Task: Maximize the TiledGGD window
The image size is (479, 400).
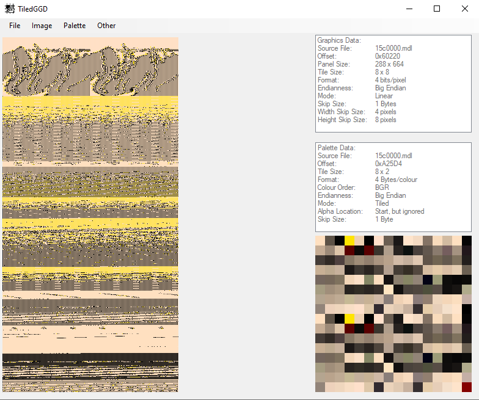Action: [x=437, y=9]
